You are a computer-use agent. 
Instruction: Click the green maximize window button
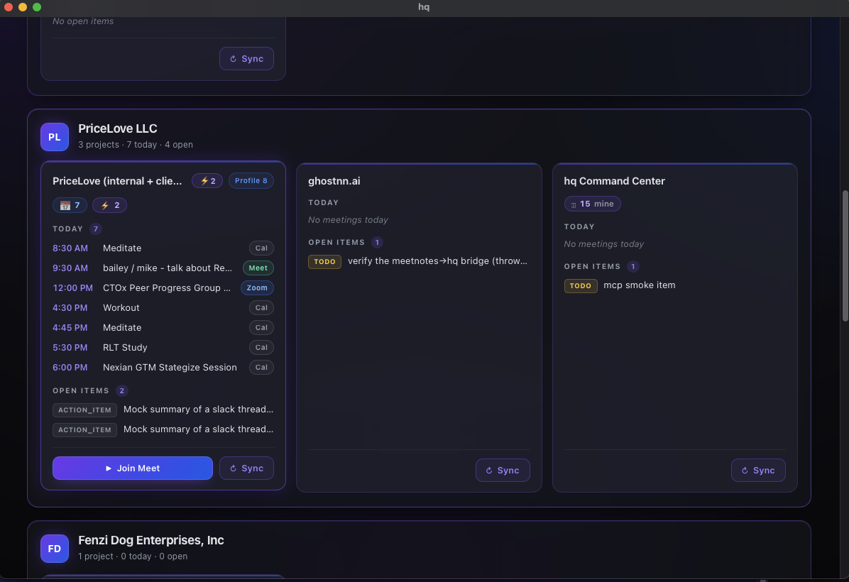[37, 7]
